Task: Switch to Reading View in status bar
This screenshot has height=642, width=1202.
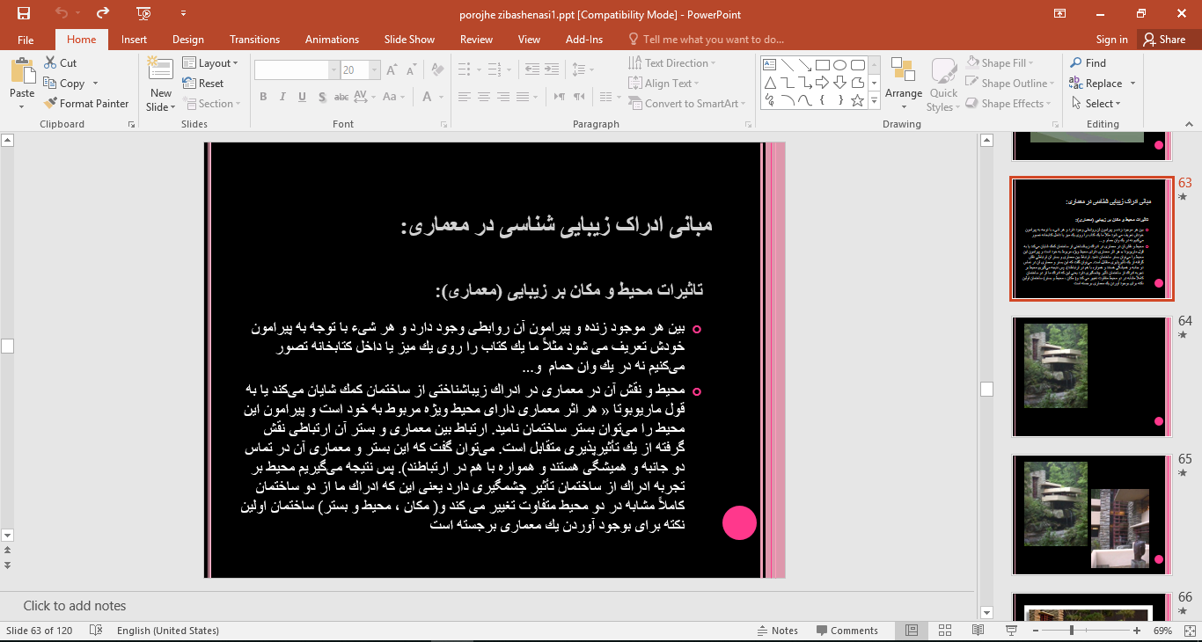Action: click(978, 631)
